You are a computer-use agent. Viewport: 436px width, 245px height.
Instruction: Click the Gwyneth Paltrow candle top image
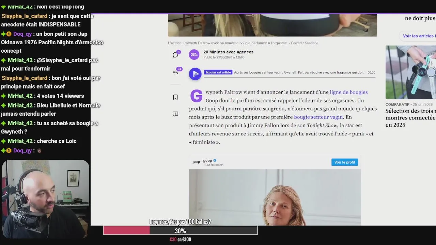pos(272,25)
